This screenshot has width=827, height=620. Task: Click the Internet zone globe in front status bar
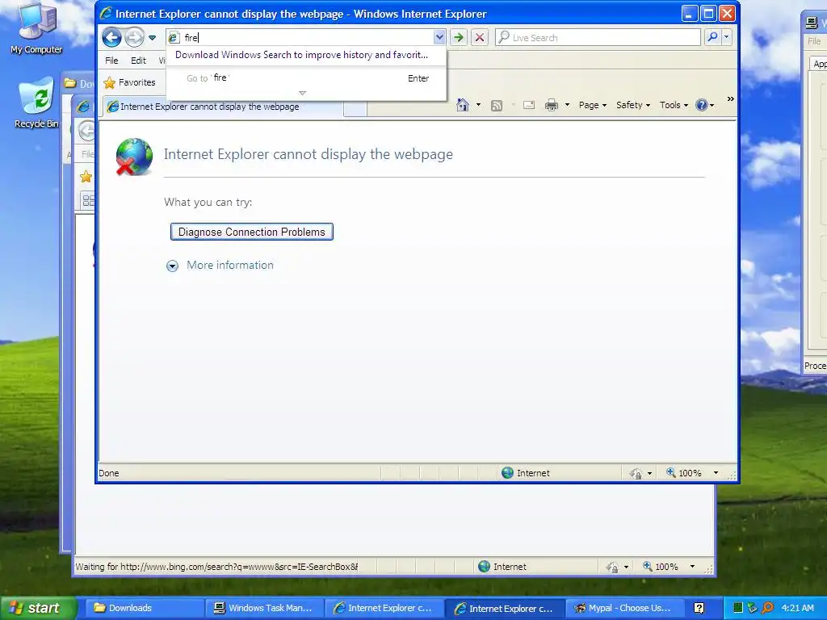pos(507,473)
